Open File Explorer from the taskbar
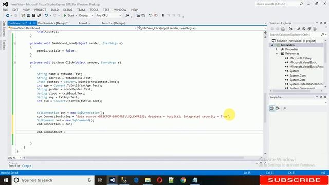This screenshot has width=329, height=185. [x=148, y=180]
